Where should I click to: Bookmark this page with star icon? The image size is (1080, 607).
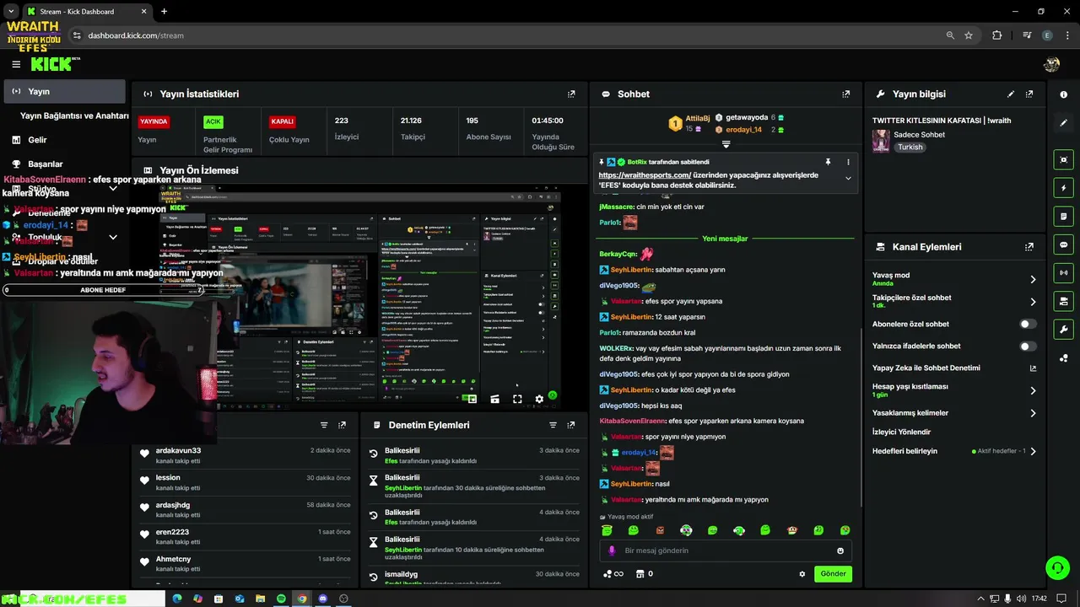click(969, 35)
